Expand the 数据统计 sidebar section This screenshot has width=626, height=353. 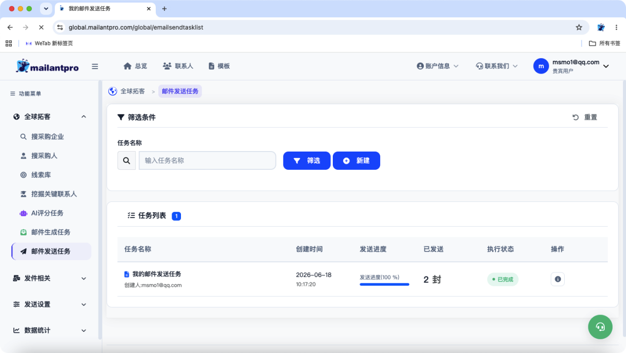(x=49, y=330)
